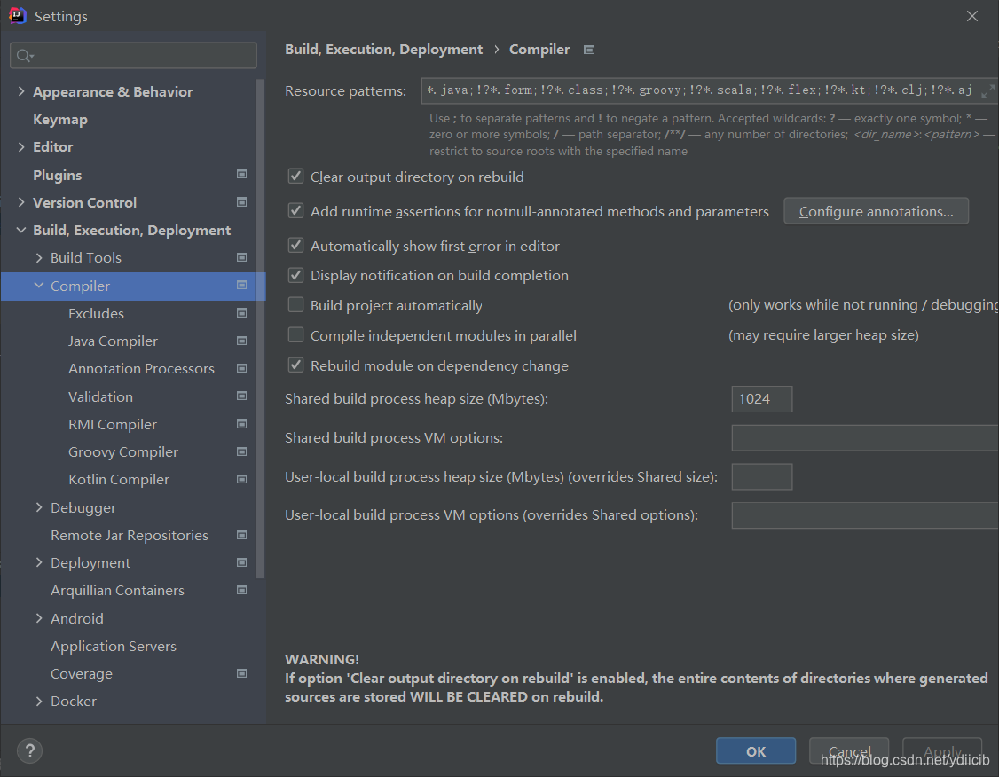This screenshot has height=777, width=999.
Task: Click the Shared build process heap size field
Action: pos(762,399)
